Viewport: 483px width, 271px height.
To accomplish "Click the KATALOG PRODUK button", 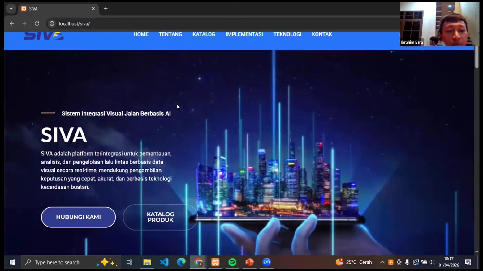I will [160, 217].
